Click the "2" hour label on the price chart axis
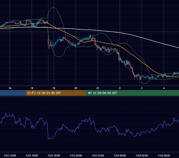Viewport: 179px width, 158px height. 142,88
